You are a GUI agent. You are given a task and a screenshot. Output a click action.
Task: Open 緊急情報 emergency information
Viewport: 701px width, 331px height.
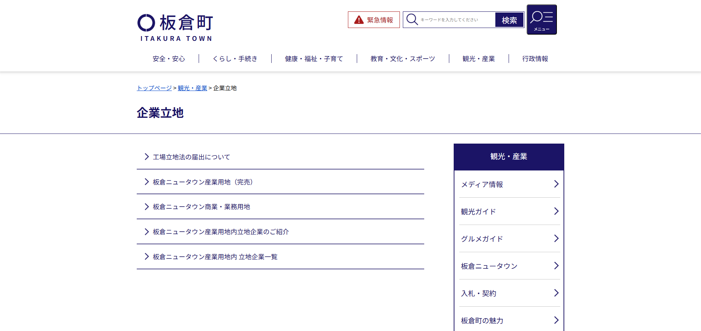coord(374,20)
